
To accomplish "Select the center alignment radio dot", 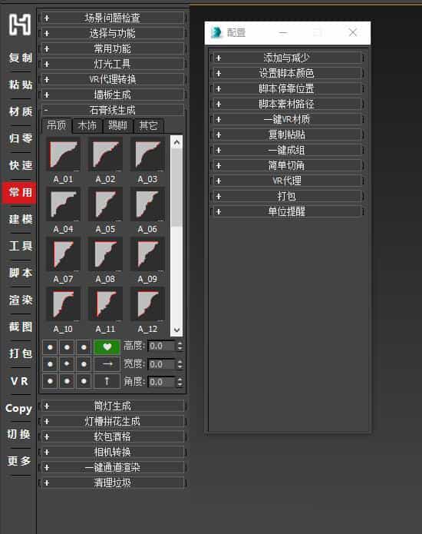I will pos(67,364).
